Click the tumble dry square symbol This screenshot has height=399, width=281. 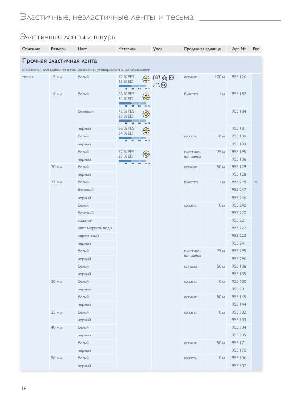[x=172, y=78]
